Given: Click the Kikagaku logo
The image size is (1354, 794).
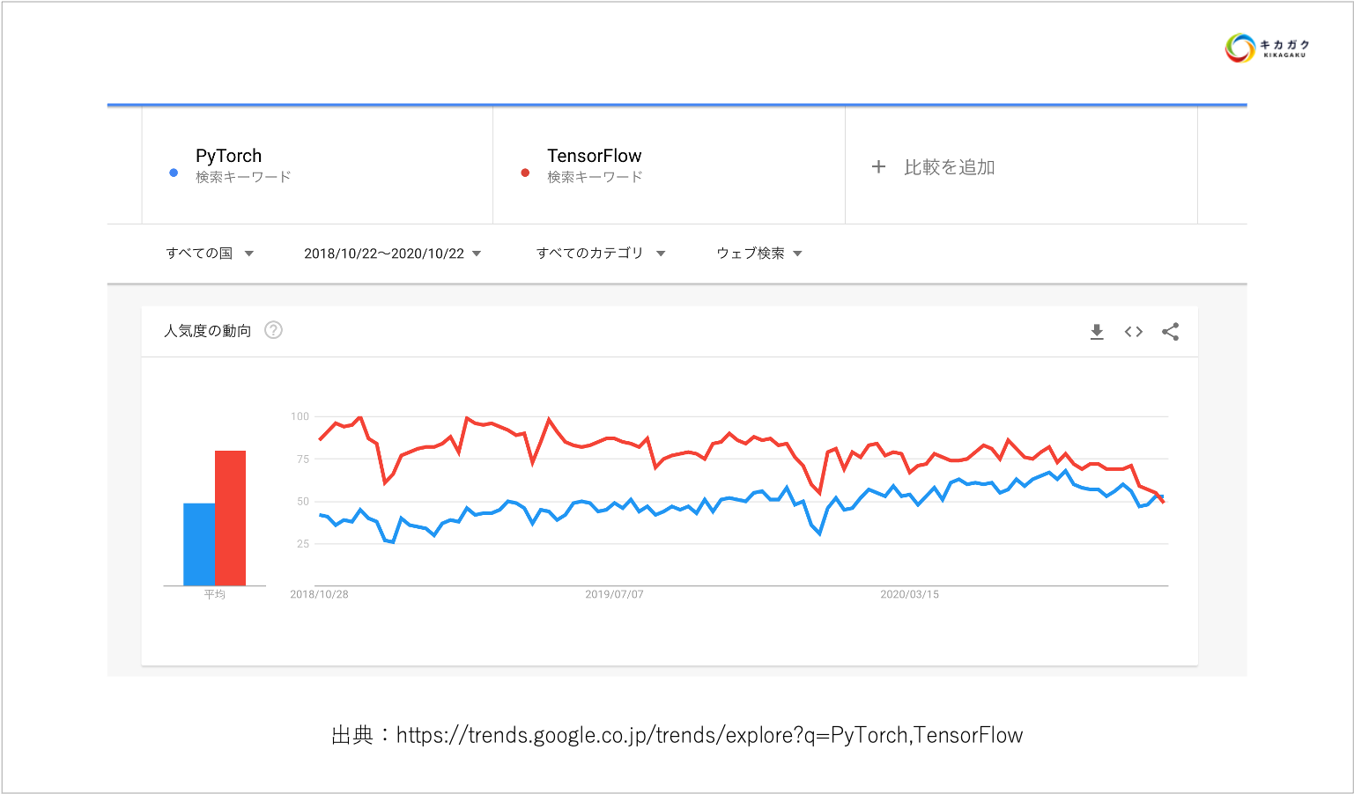Looking at the screenshot, I should pyautogui.click(x=1267, y=48).
